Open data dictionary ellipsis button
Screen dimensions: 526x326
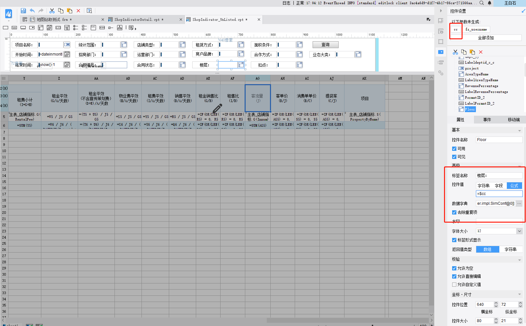[x=519, y=203]
